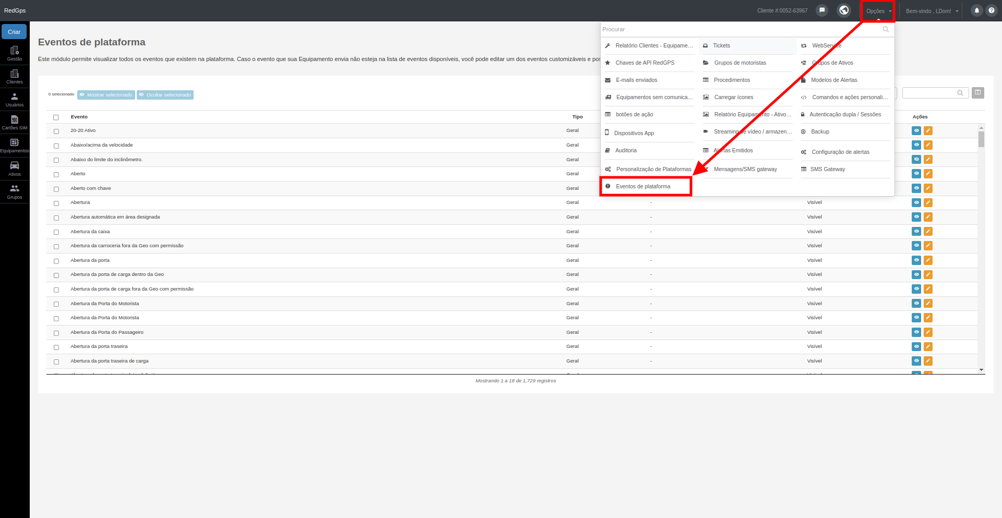Image resolution: width=1002 pixels, height=518 pixels.
Task: Click the table search input field
Action: coord(935,93)
